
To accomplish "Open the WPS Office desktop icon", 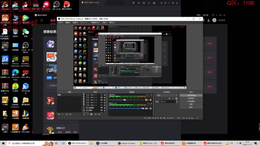I will pos(25,73).
